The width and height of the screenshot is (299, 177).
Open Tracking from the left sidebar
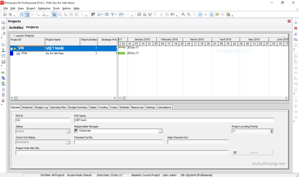click(x=3, y=62)
